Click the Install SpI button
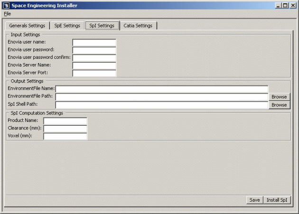299x214 pixels. [277, 200]
